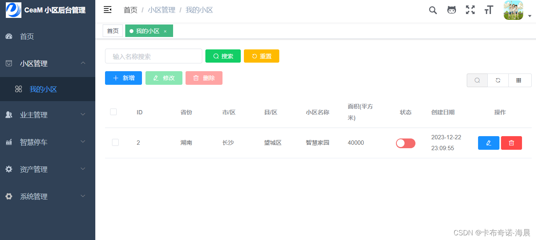Toggle the status switch for 智慧家园
Image resolution: width=536 pixels, height=240 pixels.
[405, 143]
